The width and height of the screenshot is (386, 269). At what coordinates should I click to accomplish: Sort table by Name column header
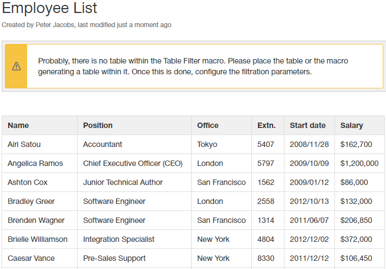[x=18, y=125]
